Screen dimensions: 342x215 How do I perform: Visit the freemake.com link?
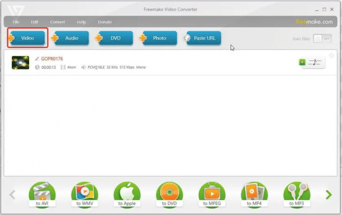314,22
